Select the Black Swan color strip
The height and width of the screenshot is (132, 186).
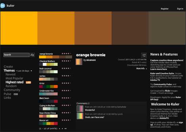[x=48, y=101]
